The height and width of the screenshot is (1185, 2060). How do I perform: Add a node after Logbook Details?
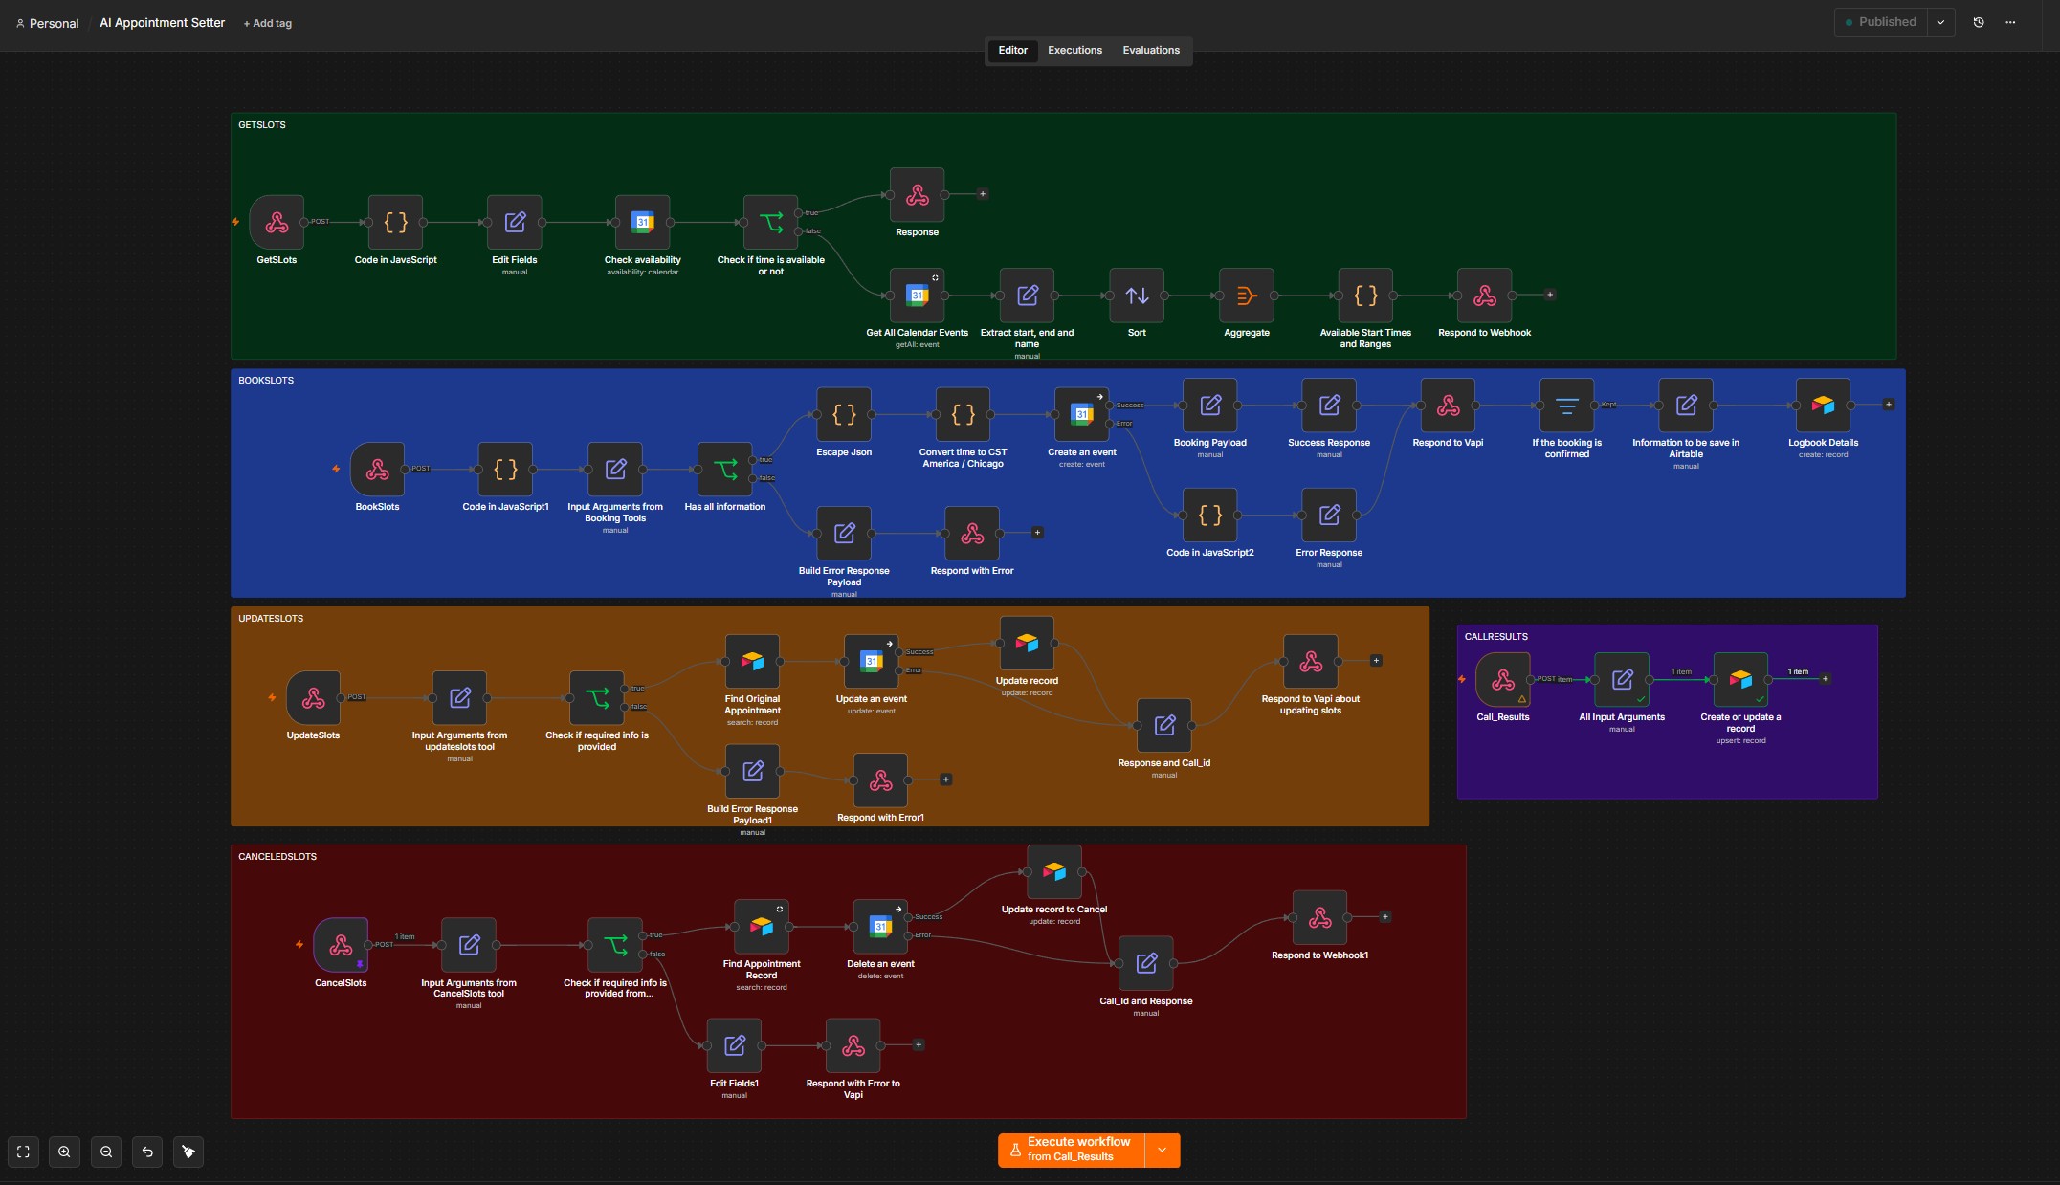tap(1889, 405)
